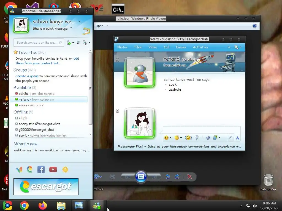Click the contact list layout icon
The height and width of the screenshot is (211, 282).
pyautogui.click(x=78, y=43)
